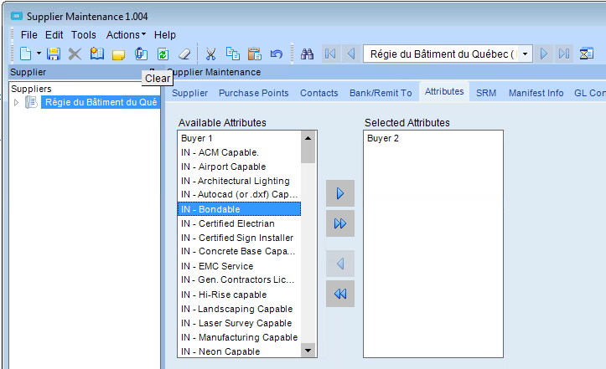Click the Excel export icon
This screenshot has width=606, height=369.
tap(586, 54)
